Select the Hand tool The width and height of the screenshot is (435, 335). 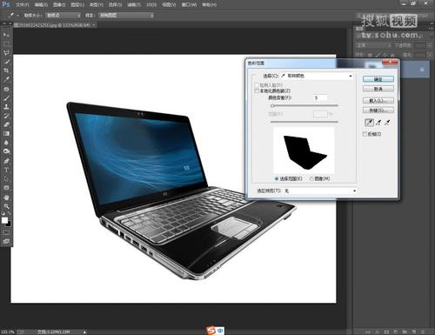(x=6, y=198)
